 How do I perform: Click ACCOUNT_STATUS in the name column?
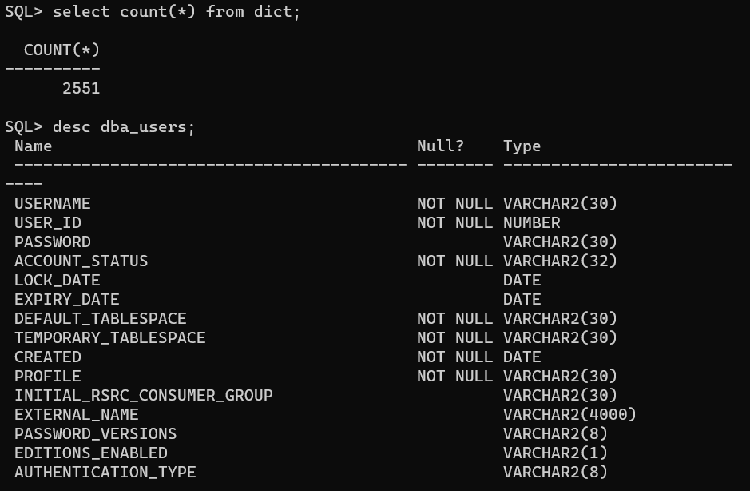81,261
